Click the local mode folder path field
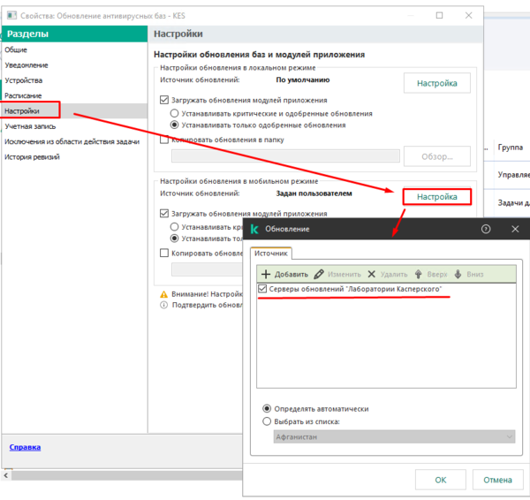This screenshot has width=530, height=500. pos(285,155)
